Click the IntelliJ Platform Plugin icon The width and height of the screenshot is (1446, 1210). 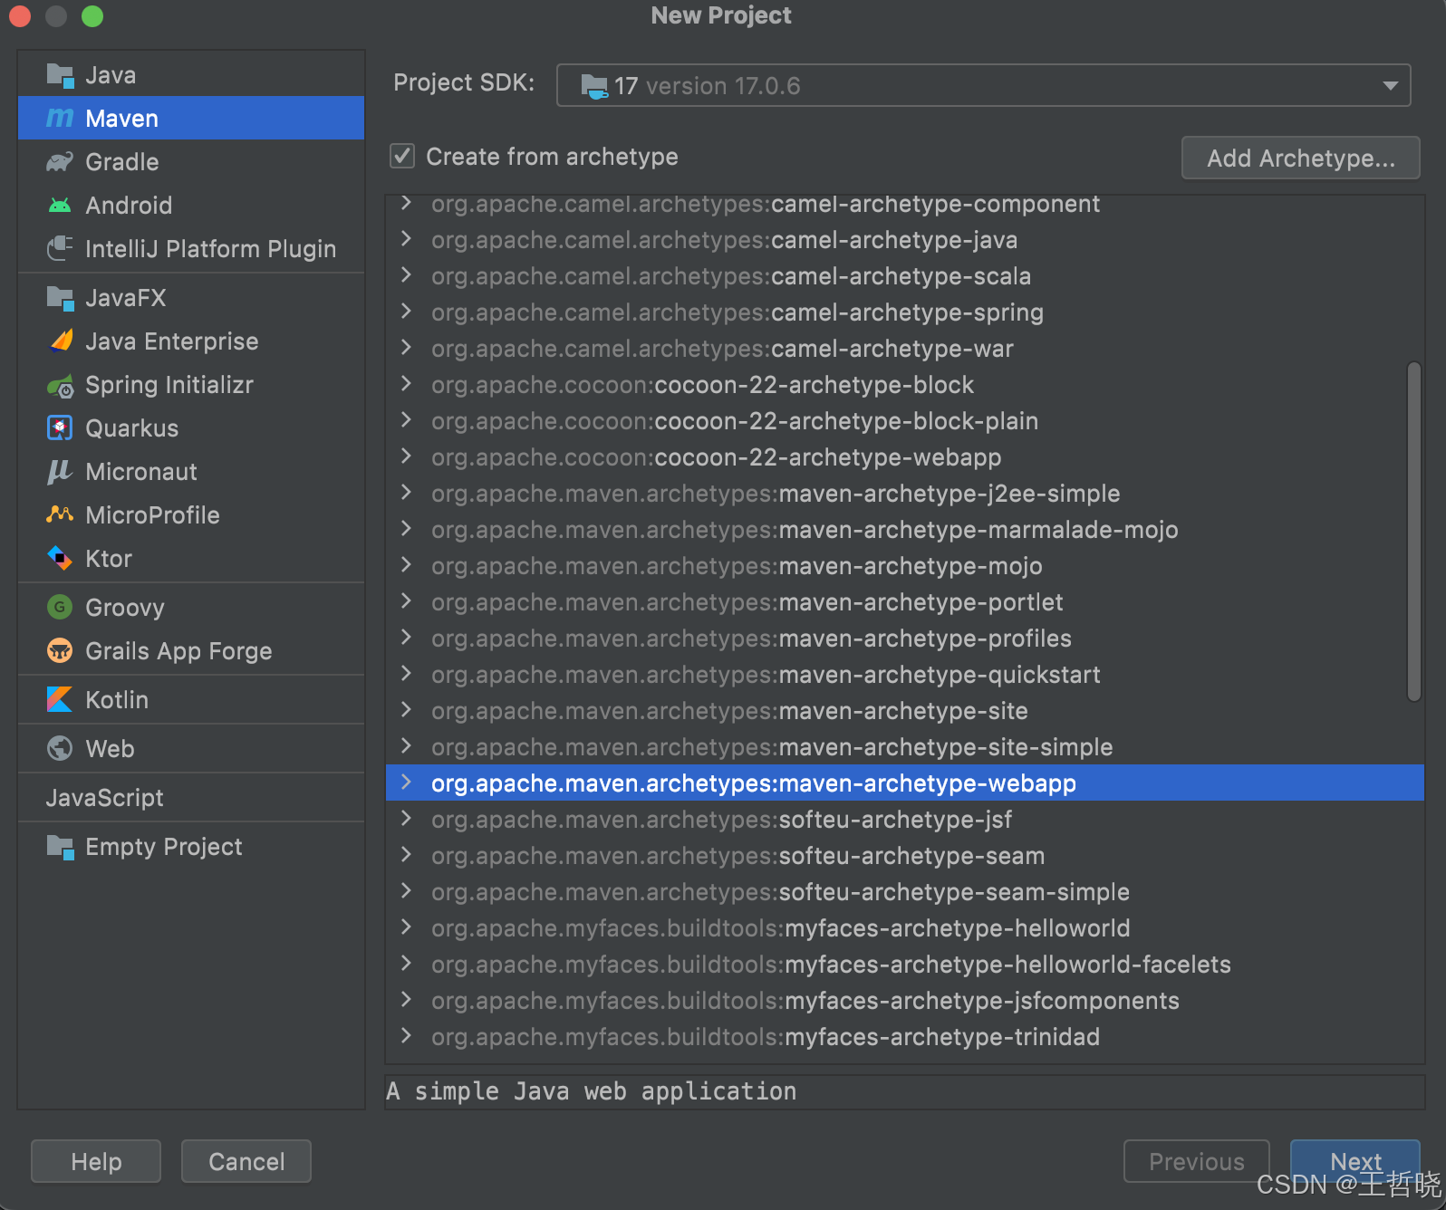click(60, 248)
